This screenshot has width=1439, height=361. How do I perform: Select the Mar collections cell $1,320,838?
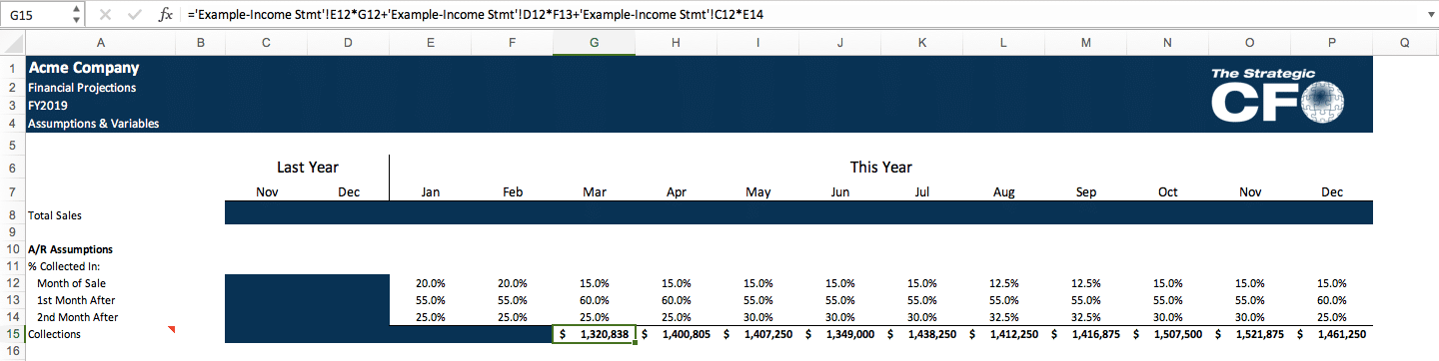[x=594, y=334]
